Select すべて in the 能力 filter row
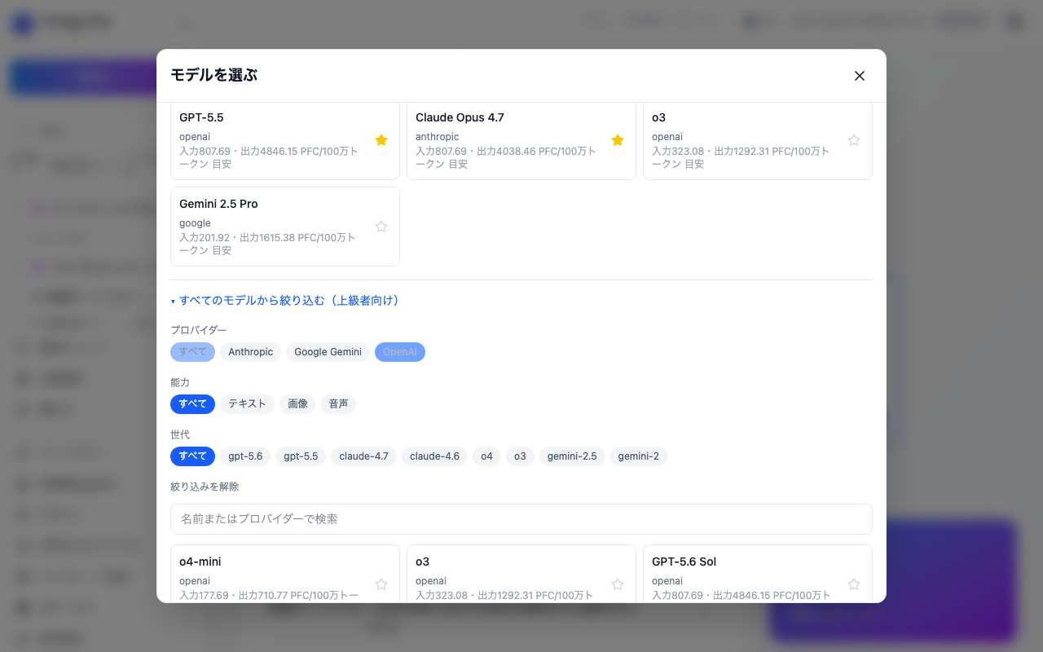The image size is (1043, 652). click(192, 404)
